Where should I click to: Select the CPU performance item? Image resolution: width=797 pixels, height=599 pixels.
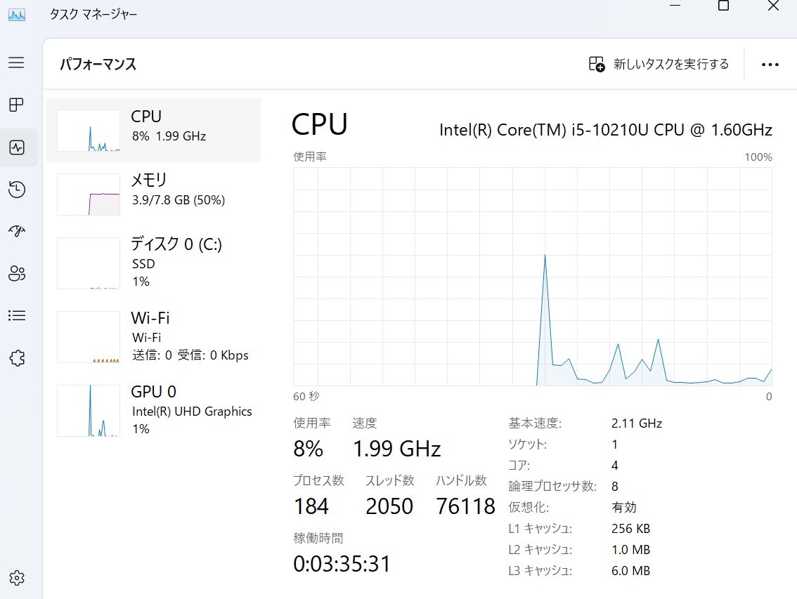click(x=153, y=130)
